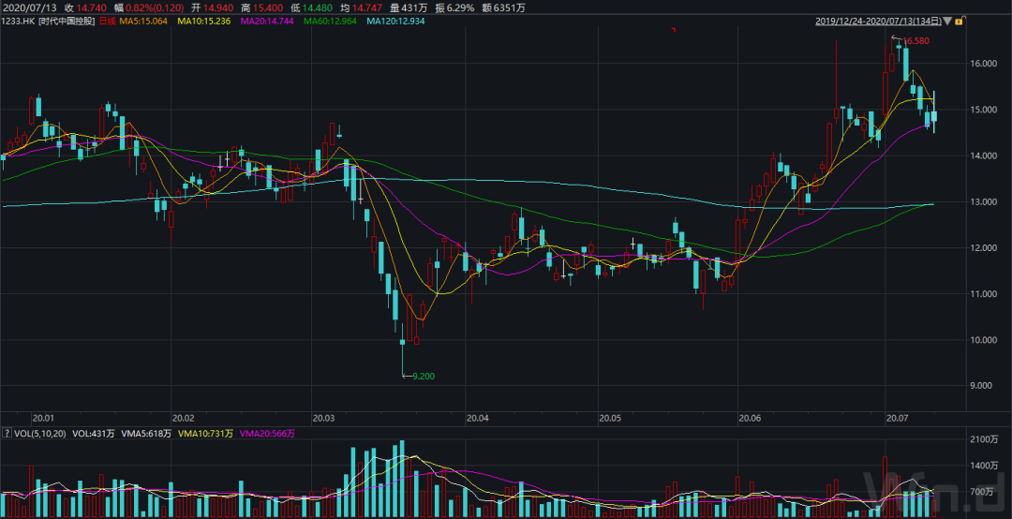Select the 日线 period label
This screenshot has width=1012, height=519.
110,21
